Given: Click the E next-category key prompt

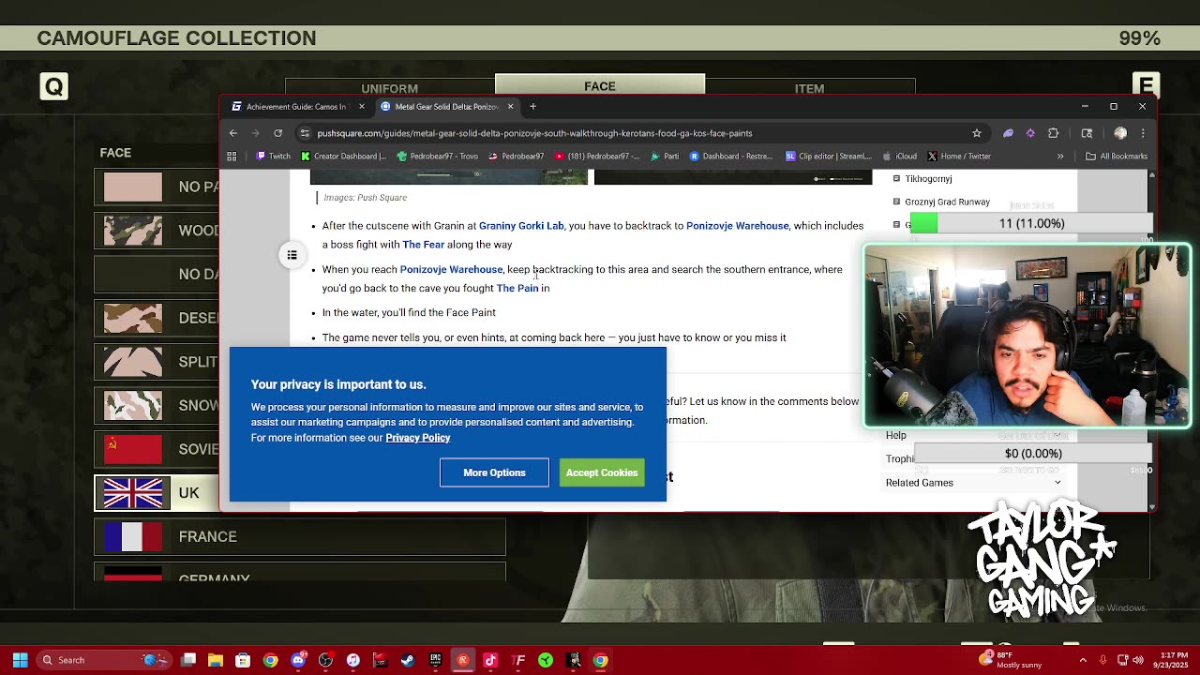Looking at the screenshot, I should click(x=1146, y=86).
